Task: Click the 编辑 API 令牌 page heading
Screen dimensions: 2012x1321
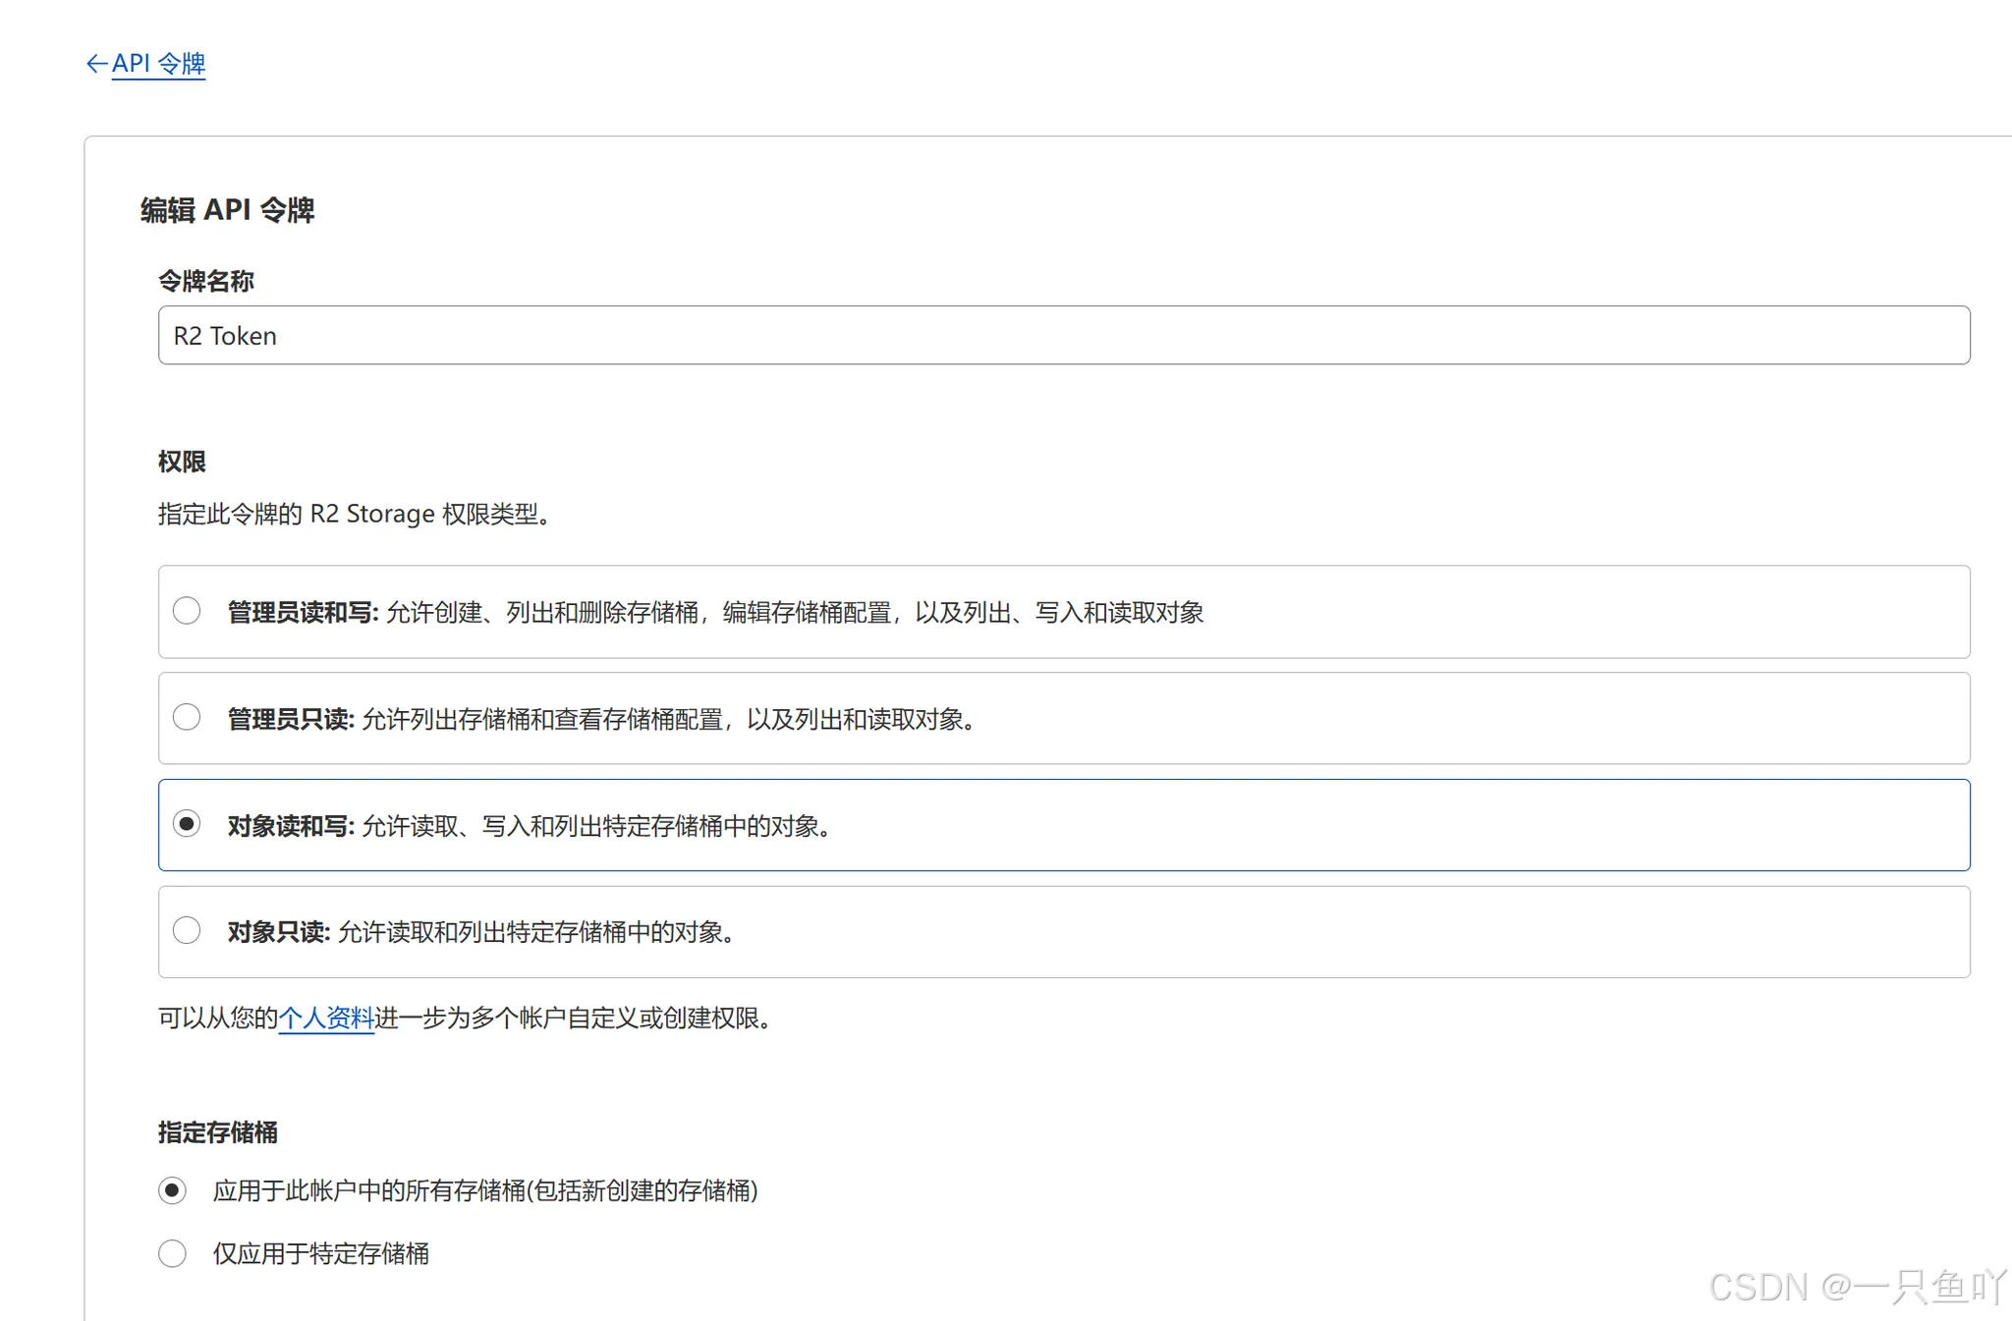Action: (x=227, y=210)
